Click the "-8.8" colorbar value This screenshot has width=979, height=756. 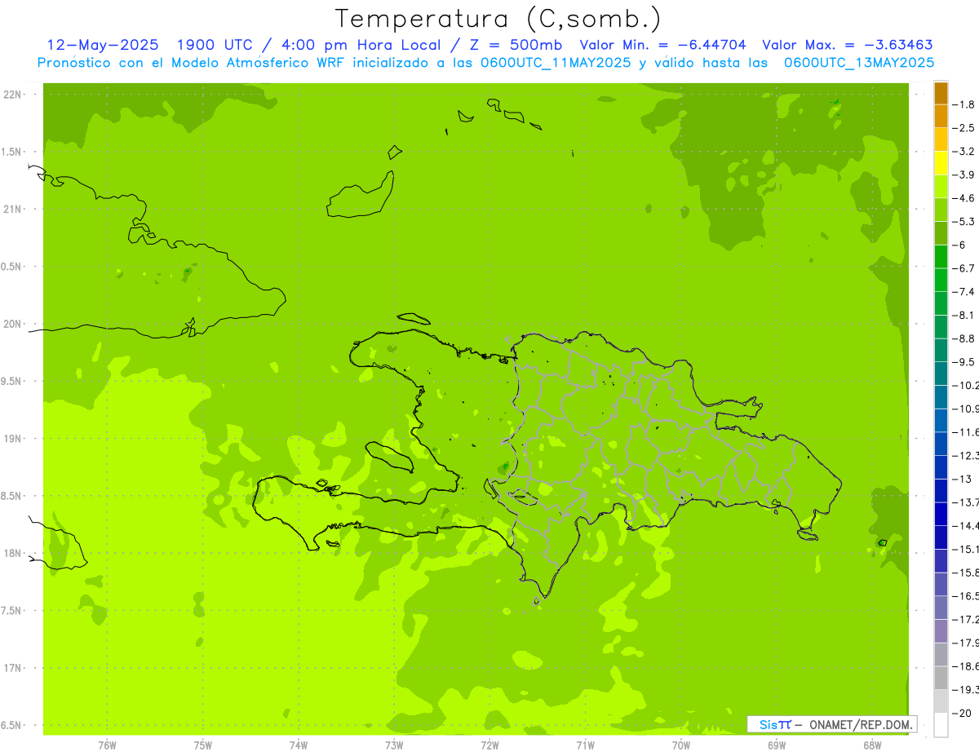[963, 338]
